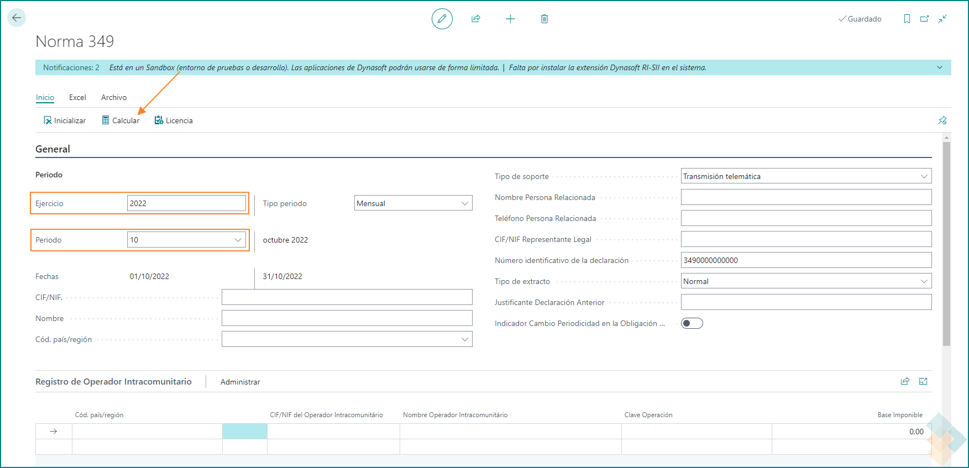Click the bookmark icon
969x468 pixels.
coord(907,19)
